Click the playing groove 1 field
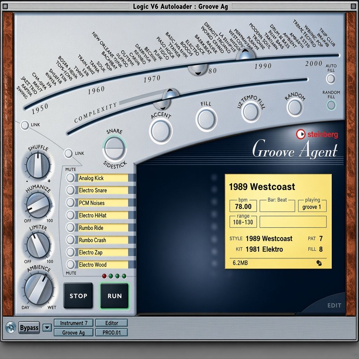The width and height of the screenshot is (359, 359). pos(312,206)
